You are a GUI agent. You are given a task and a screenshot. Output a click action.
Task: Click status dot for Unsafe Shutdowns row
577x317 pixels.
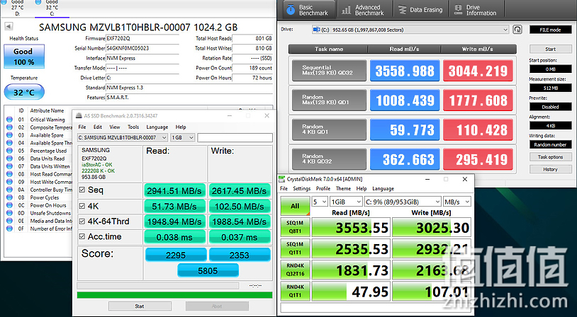coord(9,213)
